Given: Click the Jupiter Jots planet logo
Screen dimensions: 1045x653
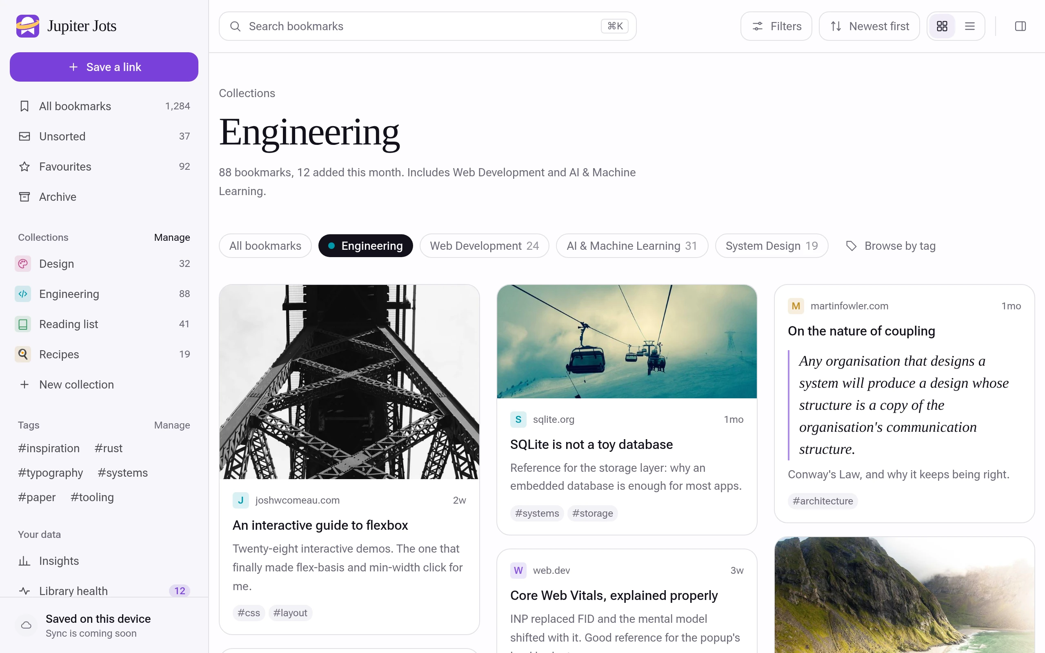Looking at the screenshot, I should point(28,26).
